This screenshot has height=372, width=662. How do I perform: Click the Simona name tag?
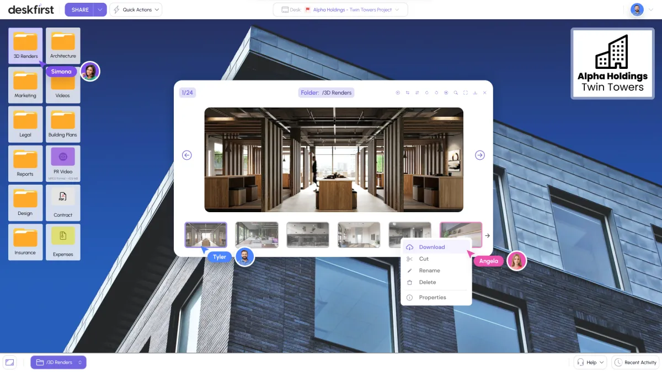point(61,71)
